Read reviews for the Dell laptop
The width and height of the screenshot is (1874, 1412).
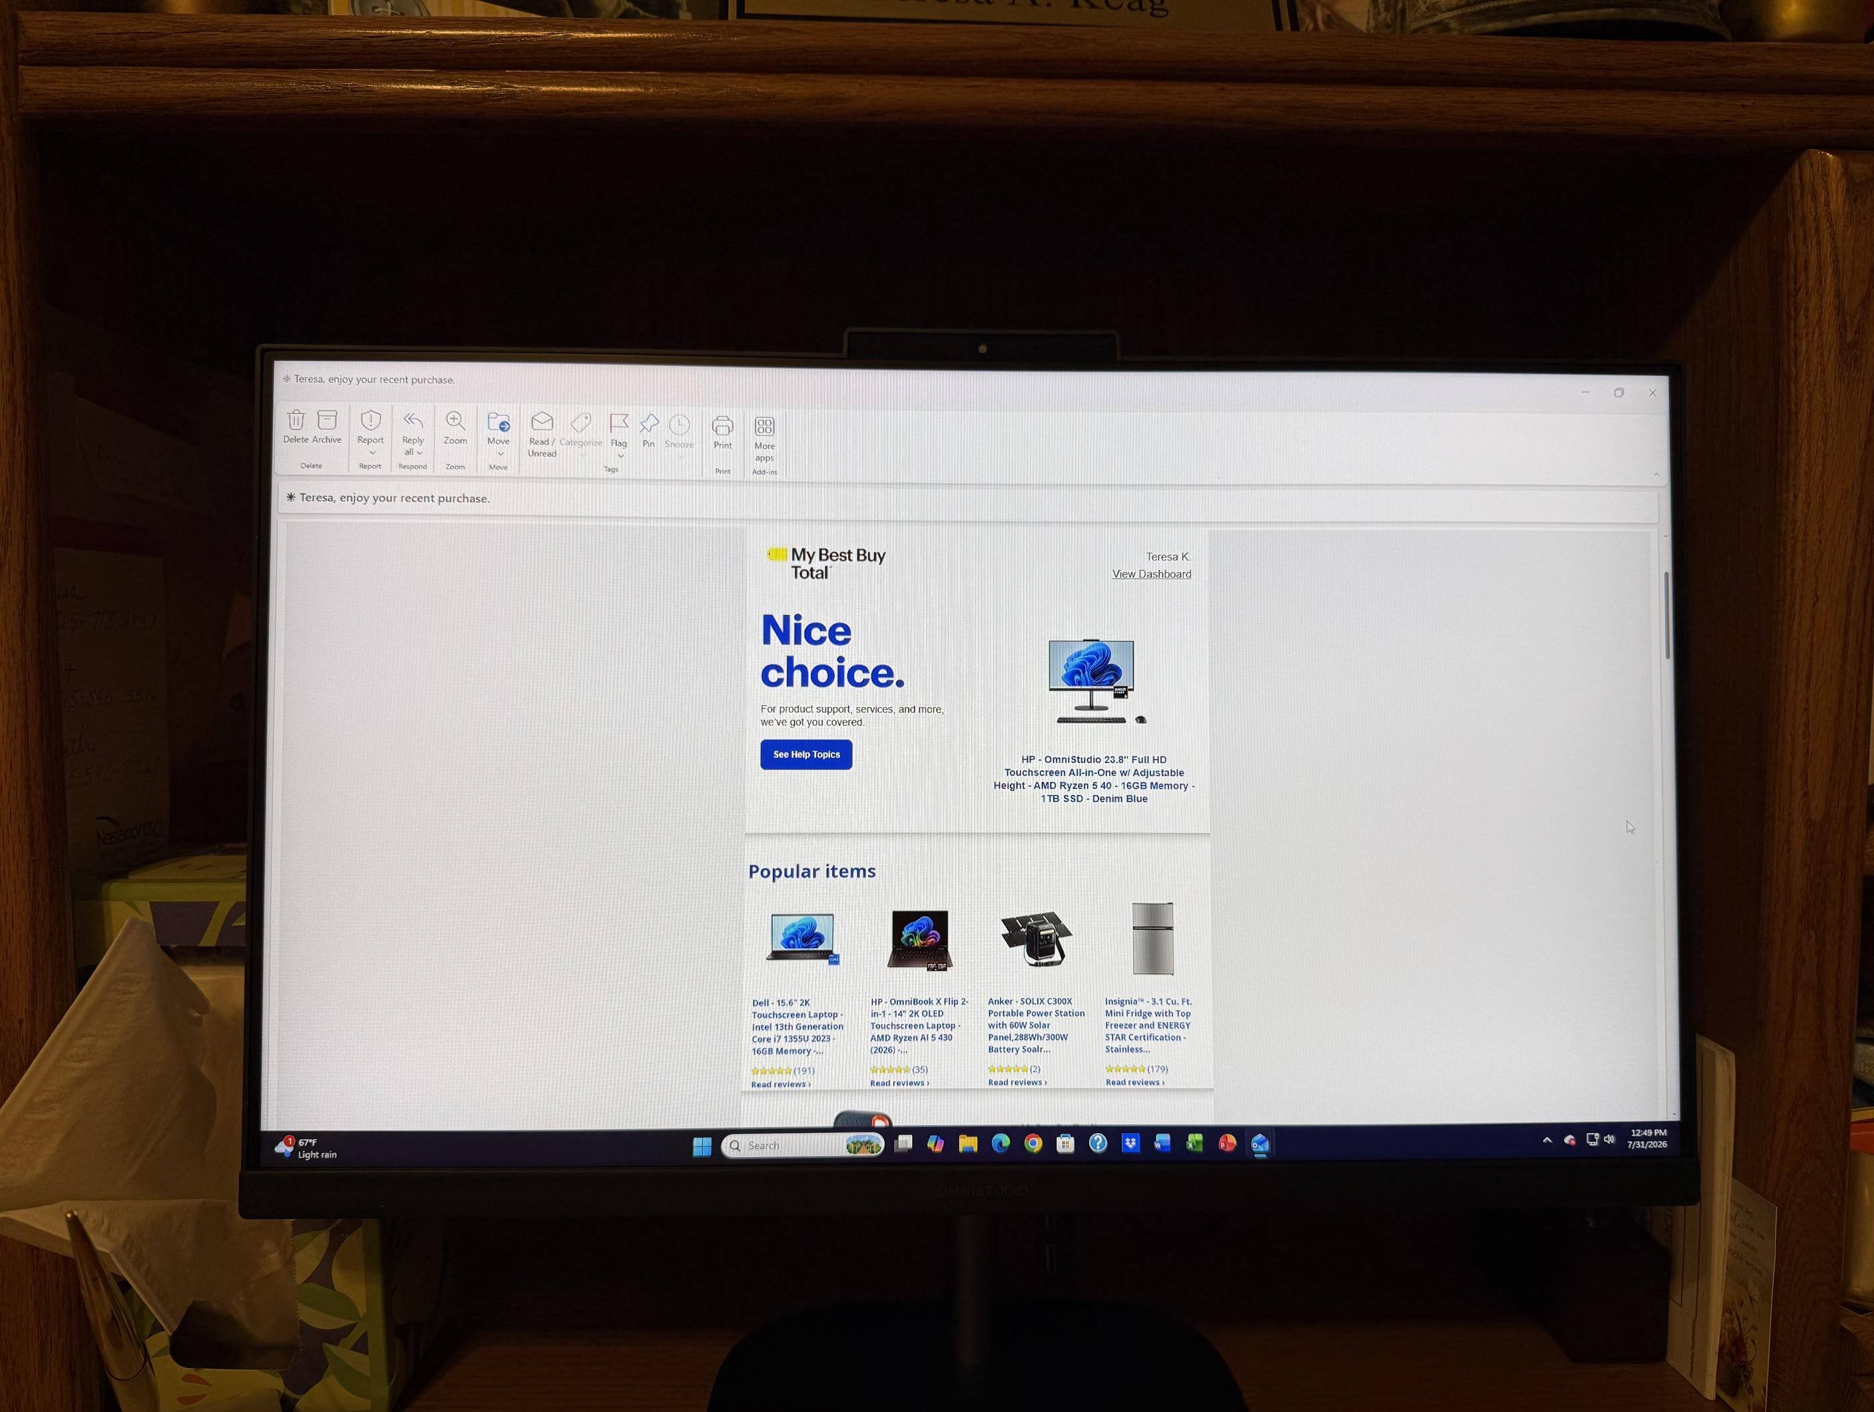[780, 1084]
